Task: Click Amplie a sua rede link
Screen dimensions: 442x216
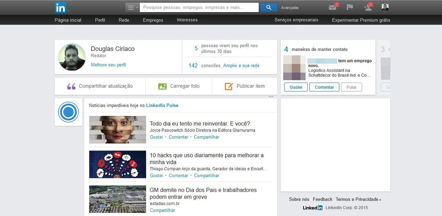Action: pyautogui.click(x=241, y=66)
